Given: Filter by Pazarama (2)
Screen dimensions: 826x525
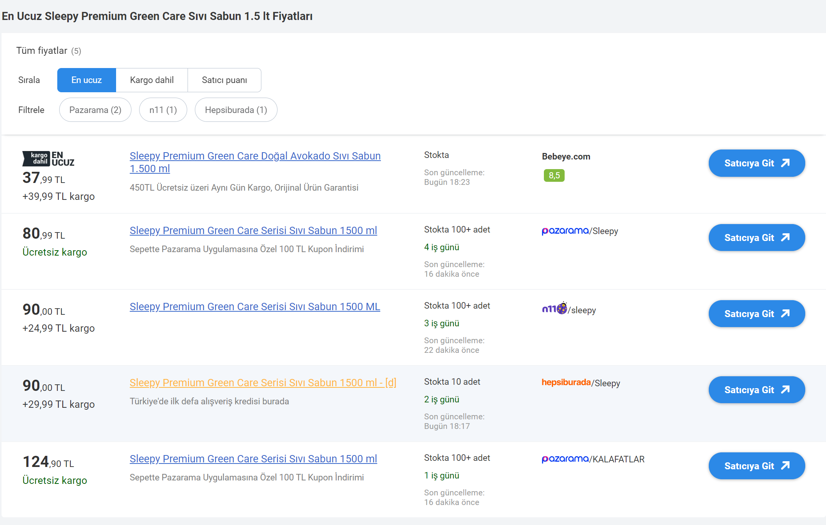Looking at the screenshot, I should click(x=95, y=110).
